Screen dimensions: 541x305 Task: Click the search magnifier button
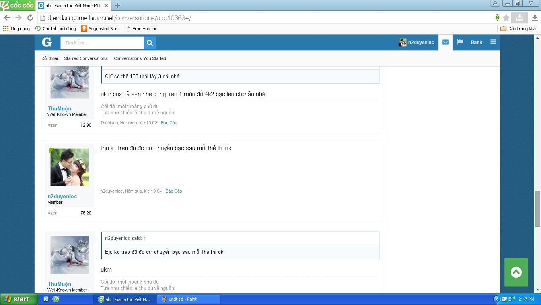pyautogui.click(x=150, y=43)
